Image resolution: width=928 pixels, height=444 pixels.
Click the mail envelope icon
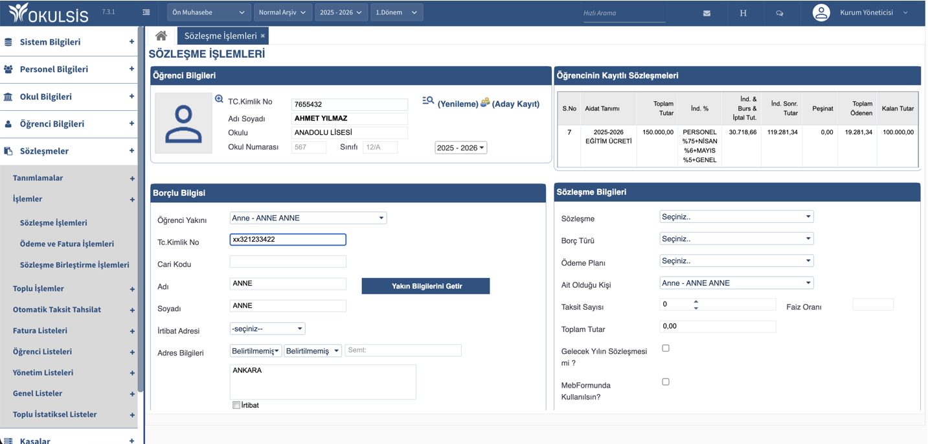[x=707, y=13]
